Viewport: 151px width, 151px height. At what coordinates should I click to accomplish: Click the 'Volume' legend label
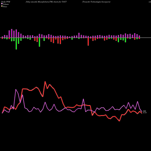(x=6, y=4)
